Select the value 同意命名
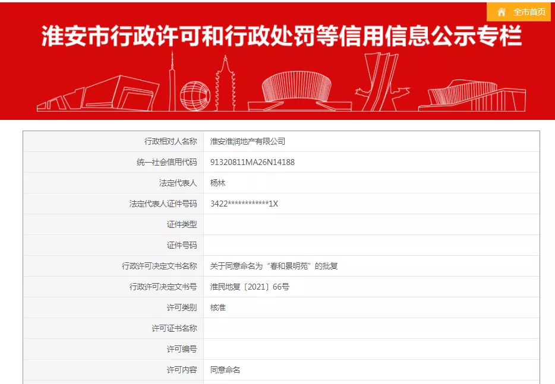555x384 pixels. 225,370
